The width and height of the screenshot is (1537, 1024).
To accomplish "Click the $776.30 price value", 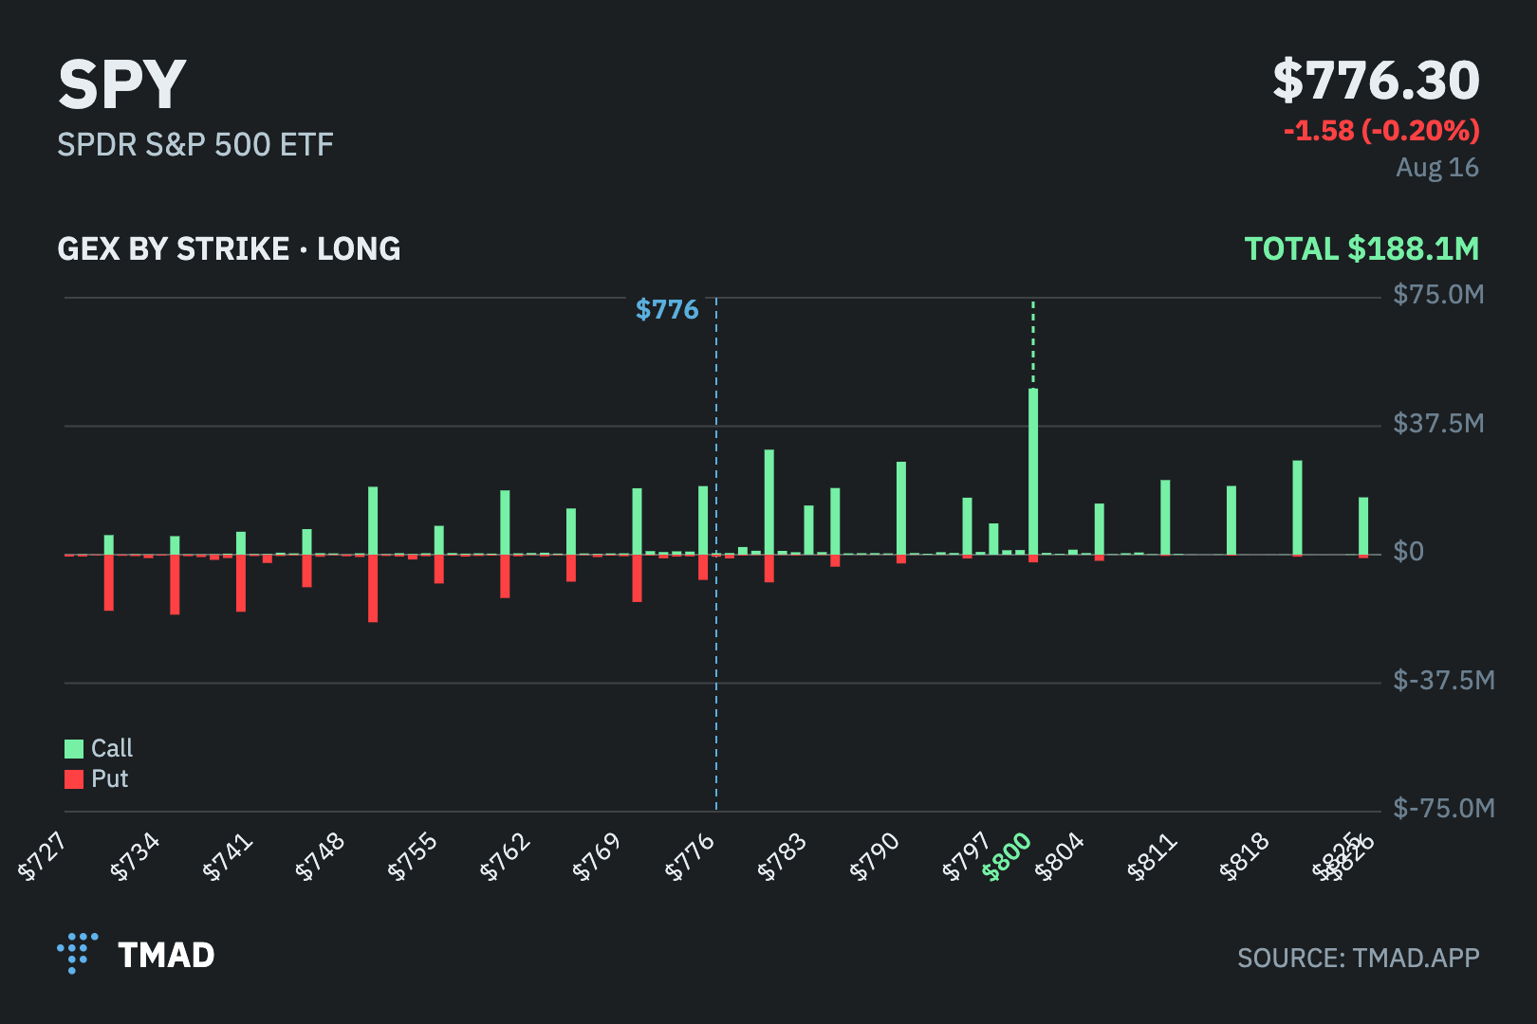I will click(1376, 81).
